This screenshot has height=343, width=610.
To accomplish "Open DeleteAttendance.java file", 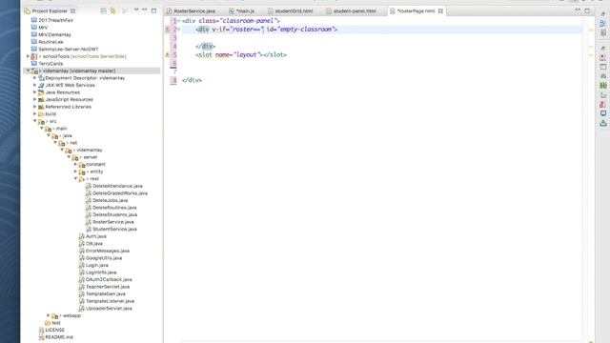I will tap(117, 186).
